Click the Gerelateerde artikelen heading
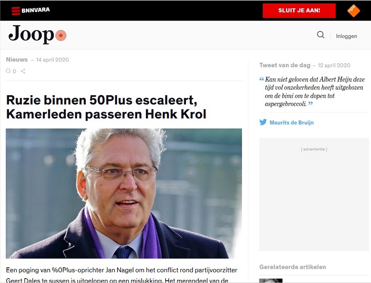371x283 pixels. (292, 267)
